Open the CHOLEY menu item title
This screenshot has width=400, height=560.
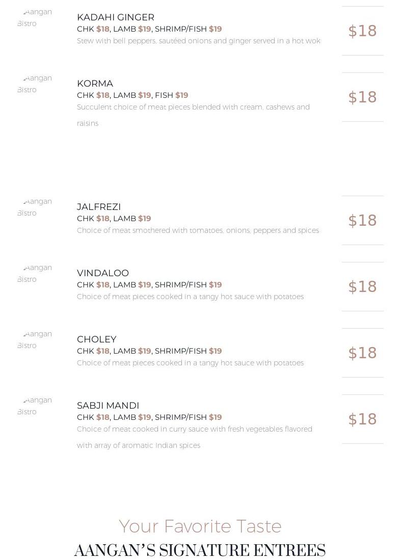click(97, 339)
